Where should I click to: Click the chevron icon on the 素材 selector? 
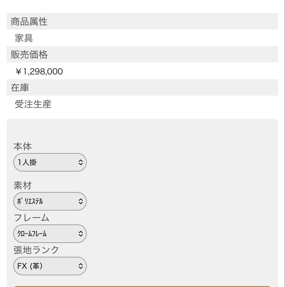click(81, 201)
